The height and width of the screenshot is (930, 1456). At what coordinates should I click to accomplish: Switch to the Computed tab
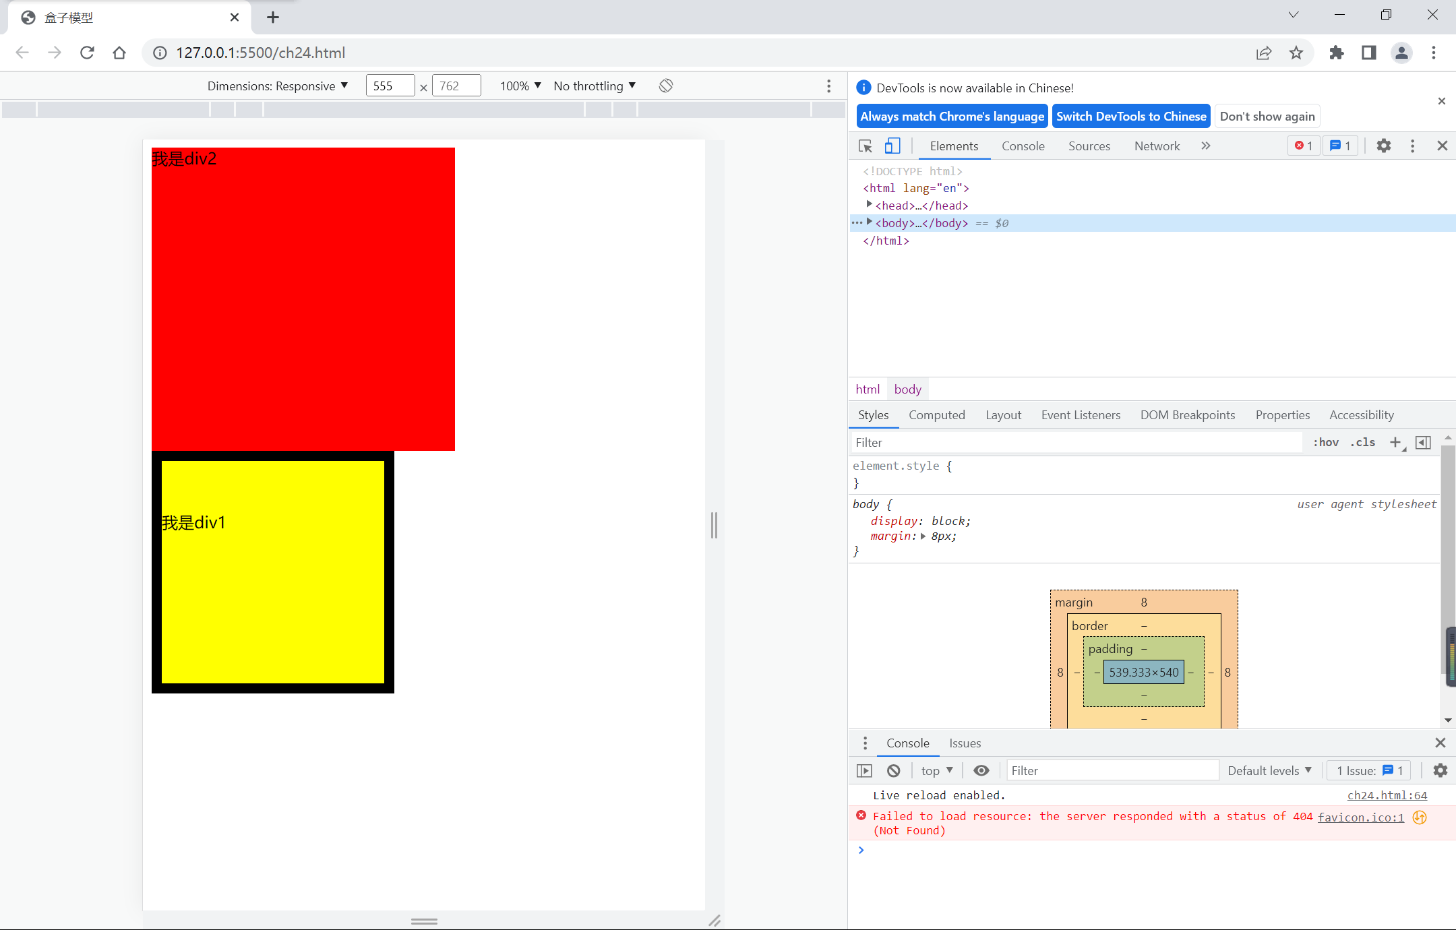[x=936, y=415]
